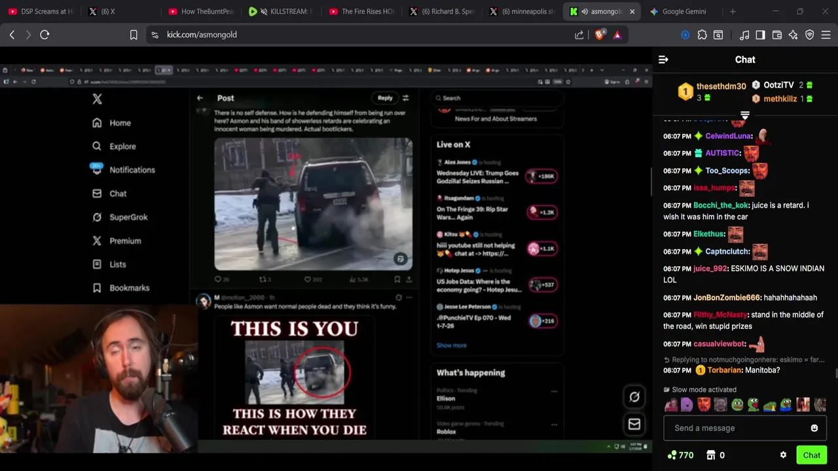838x471 pixels.
Task: Insert the first quick emote in chat
Action: (x=671, y=405)
